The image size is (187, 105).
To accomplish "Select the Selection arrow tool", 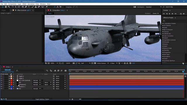I will (x=3, y=7).
